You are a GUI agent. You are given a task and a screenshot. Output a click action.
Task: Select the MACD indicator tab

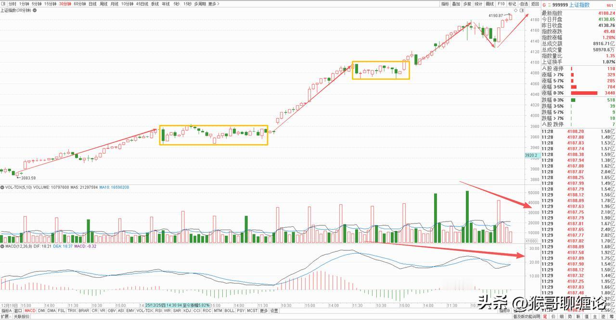[30, 311]
